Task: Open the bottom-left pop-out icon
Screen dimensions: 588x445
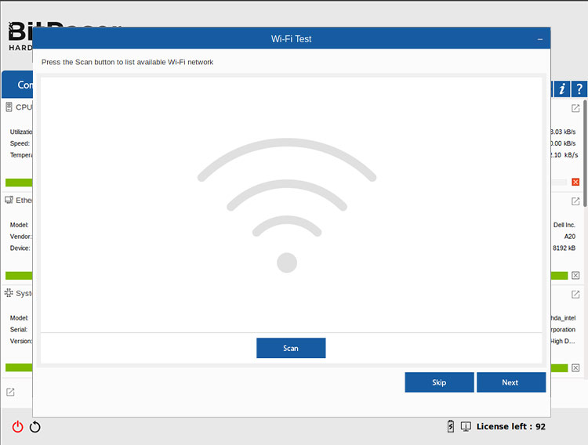Action: (10, 392)
